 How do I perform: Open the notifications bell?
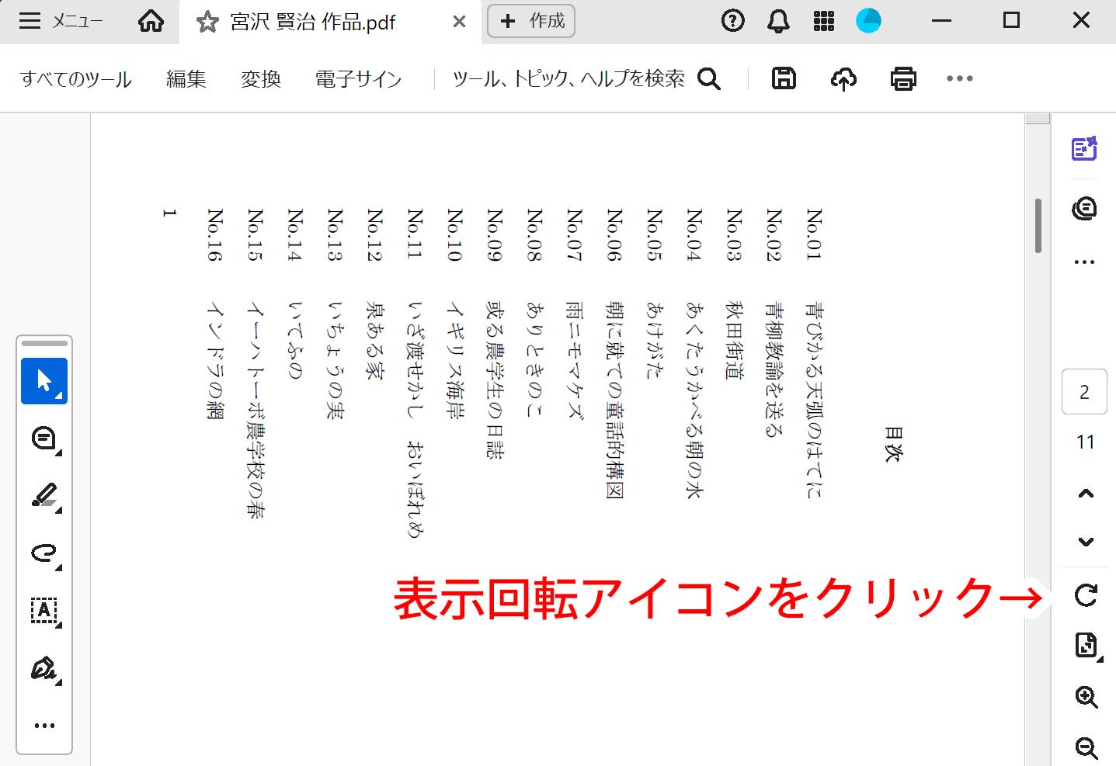pyautogui.click(x=778, y=21)
